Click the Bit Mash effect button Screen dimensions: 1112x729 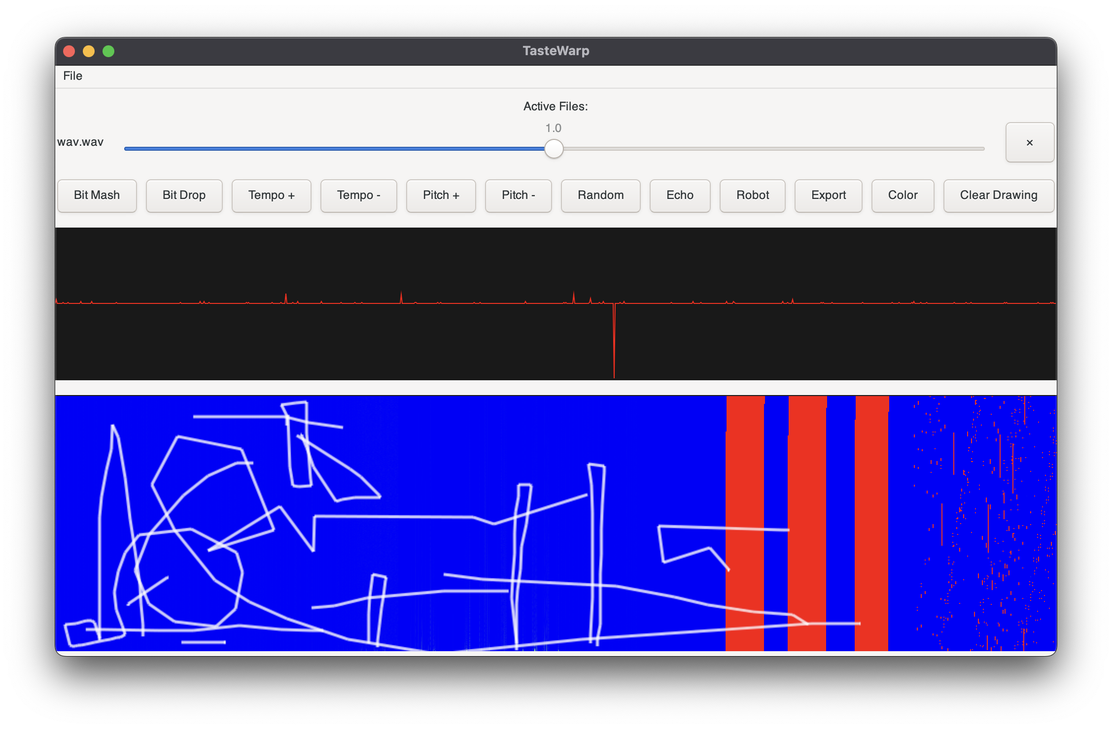97,196
